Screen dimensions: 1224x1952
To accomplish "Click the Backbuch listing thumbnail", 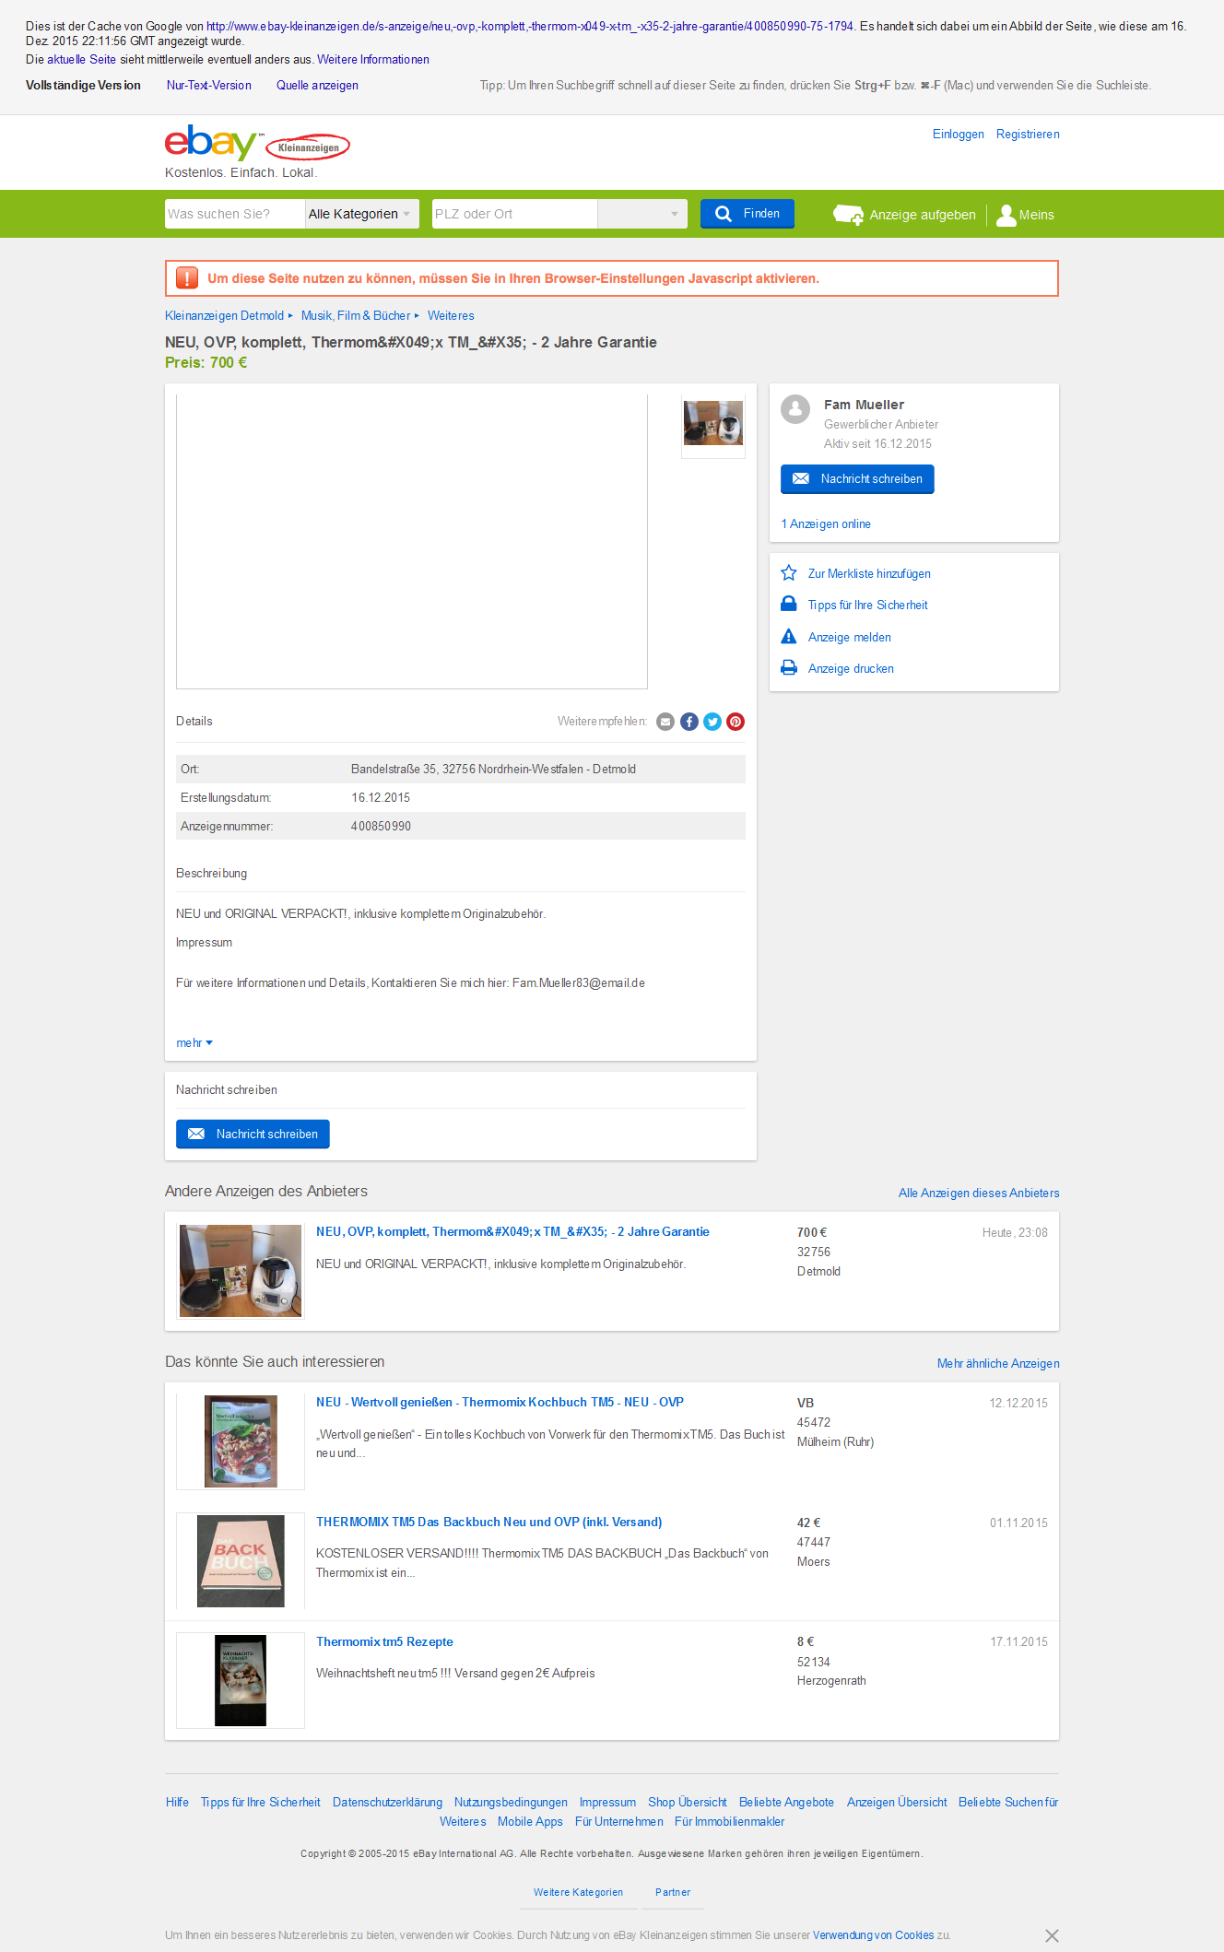I will 241,1561.
